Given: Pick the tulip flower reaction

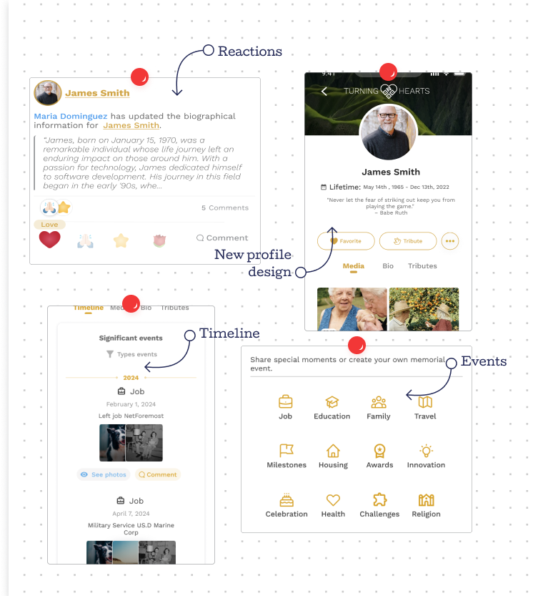Looking at the screenshot, I should 159,241.
